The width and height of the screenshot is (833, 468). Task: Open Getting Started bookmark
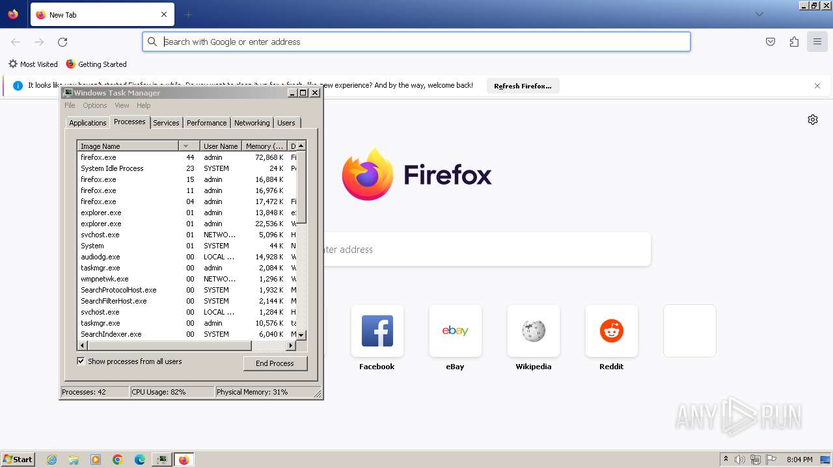[x=96, y=64]
